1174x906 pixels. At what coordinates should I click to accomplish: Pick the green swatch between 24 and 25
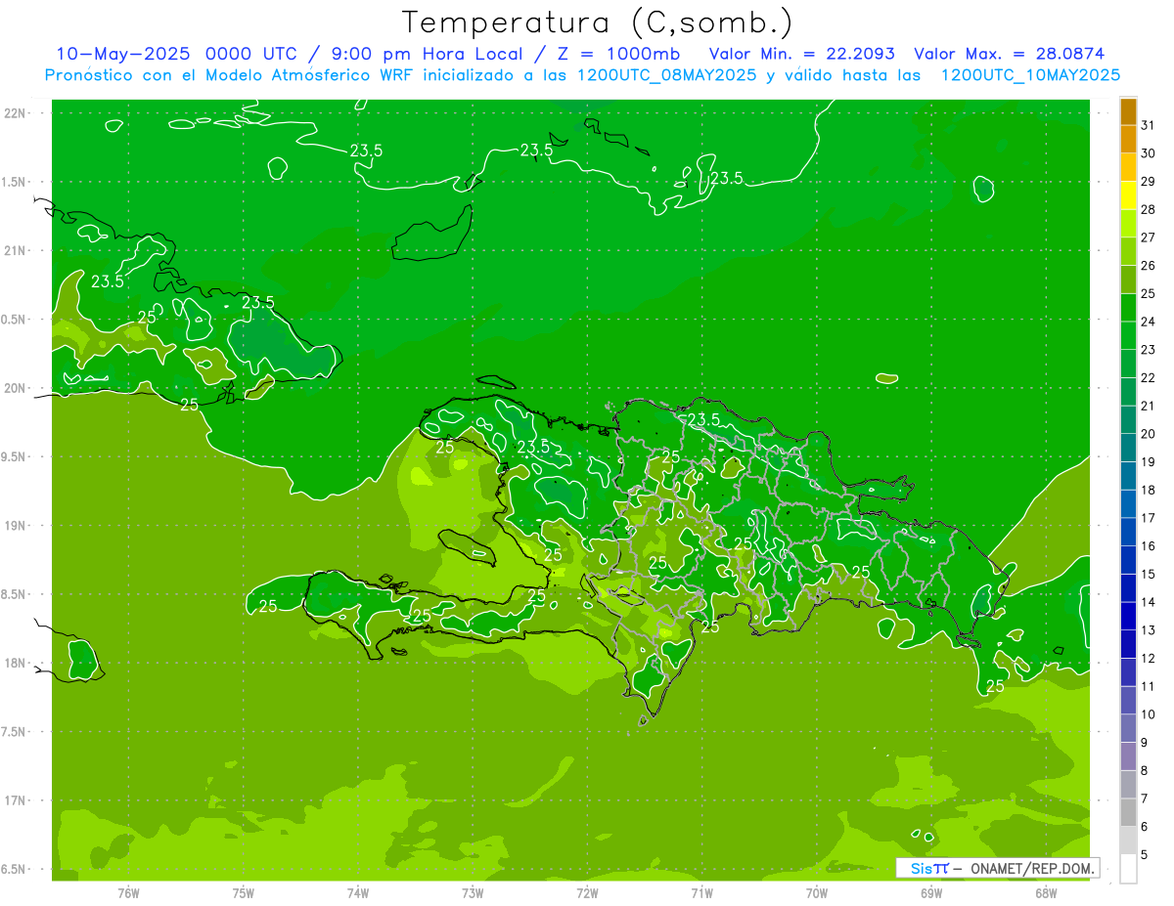pos(1128,308)
